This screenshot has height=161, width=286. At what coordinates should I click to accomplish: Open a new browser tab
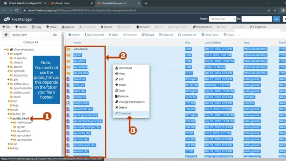[x=146, y=3]
